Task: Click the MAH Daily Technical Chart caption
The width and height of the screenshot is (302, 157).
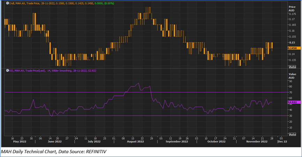Action: 54,152
